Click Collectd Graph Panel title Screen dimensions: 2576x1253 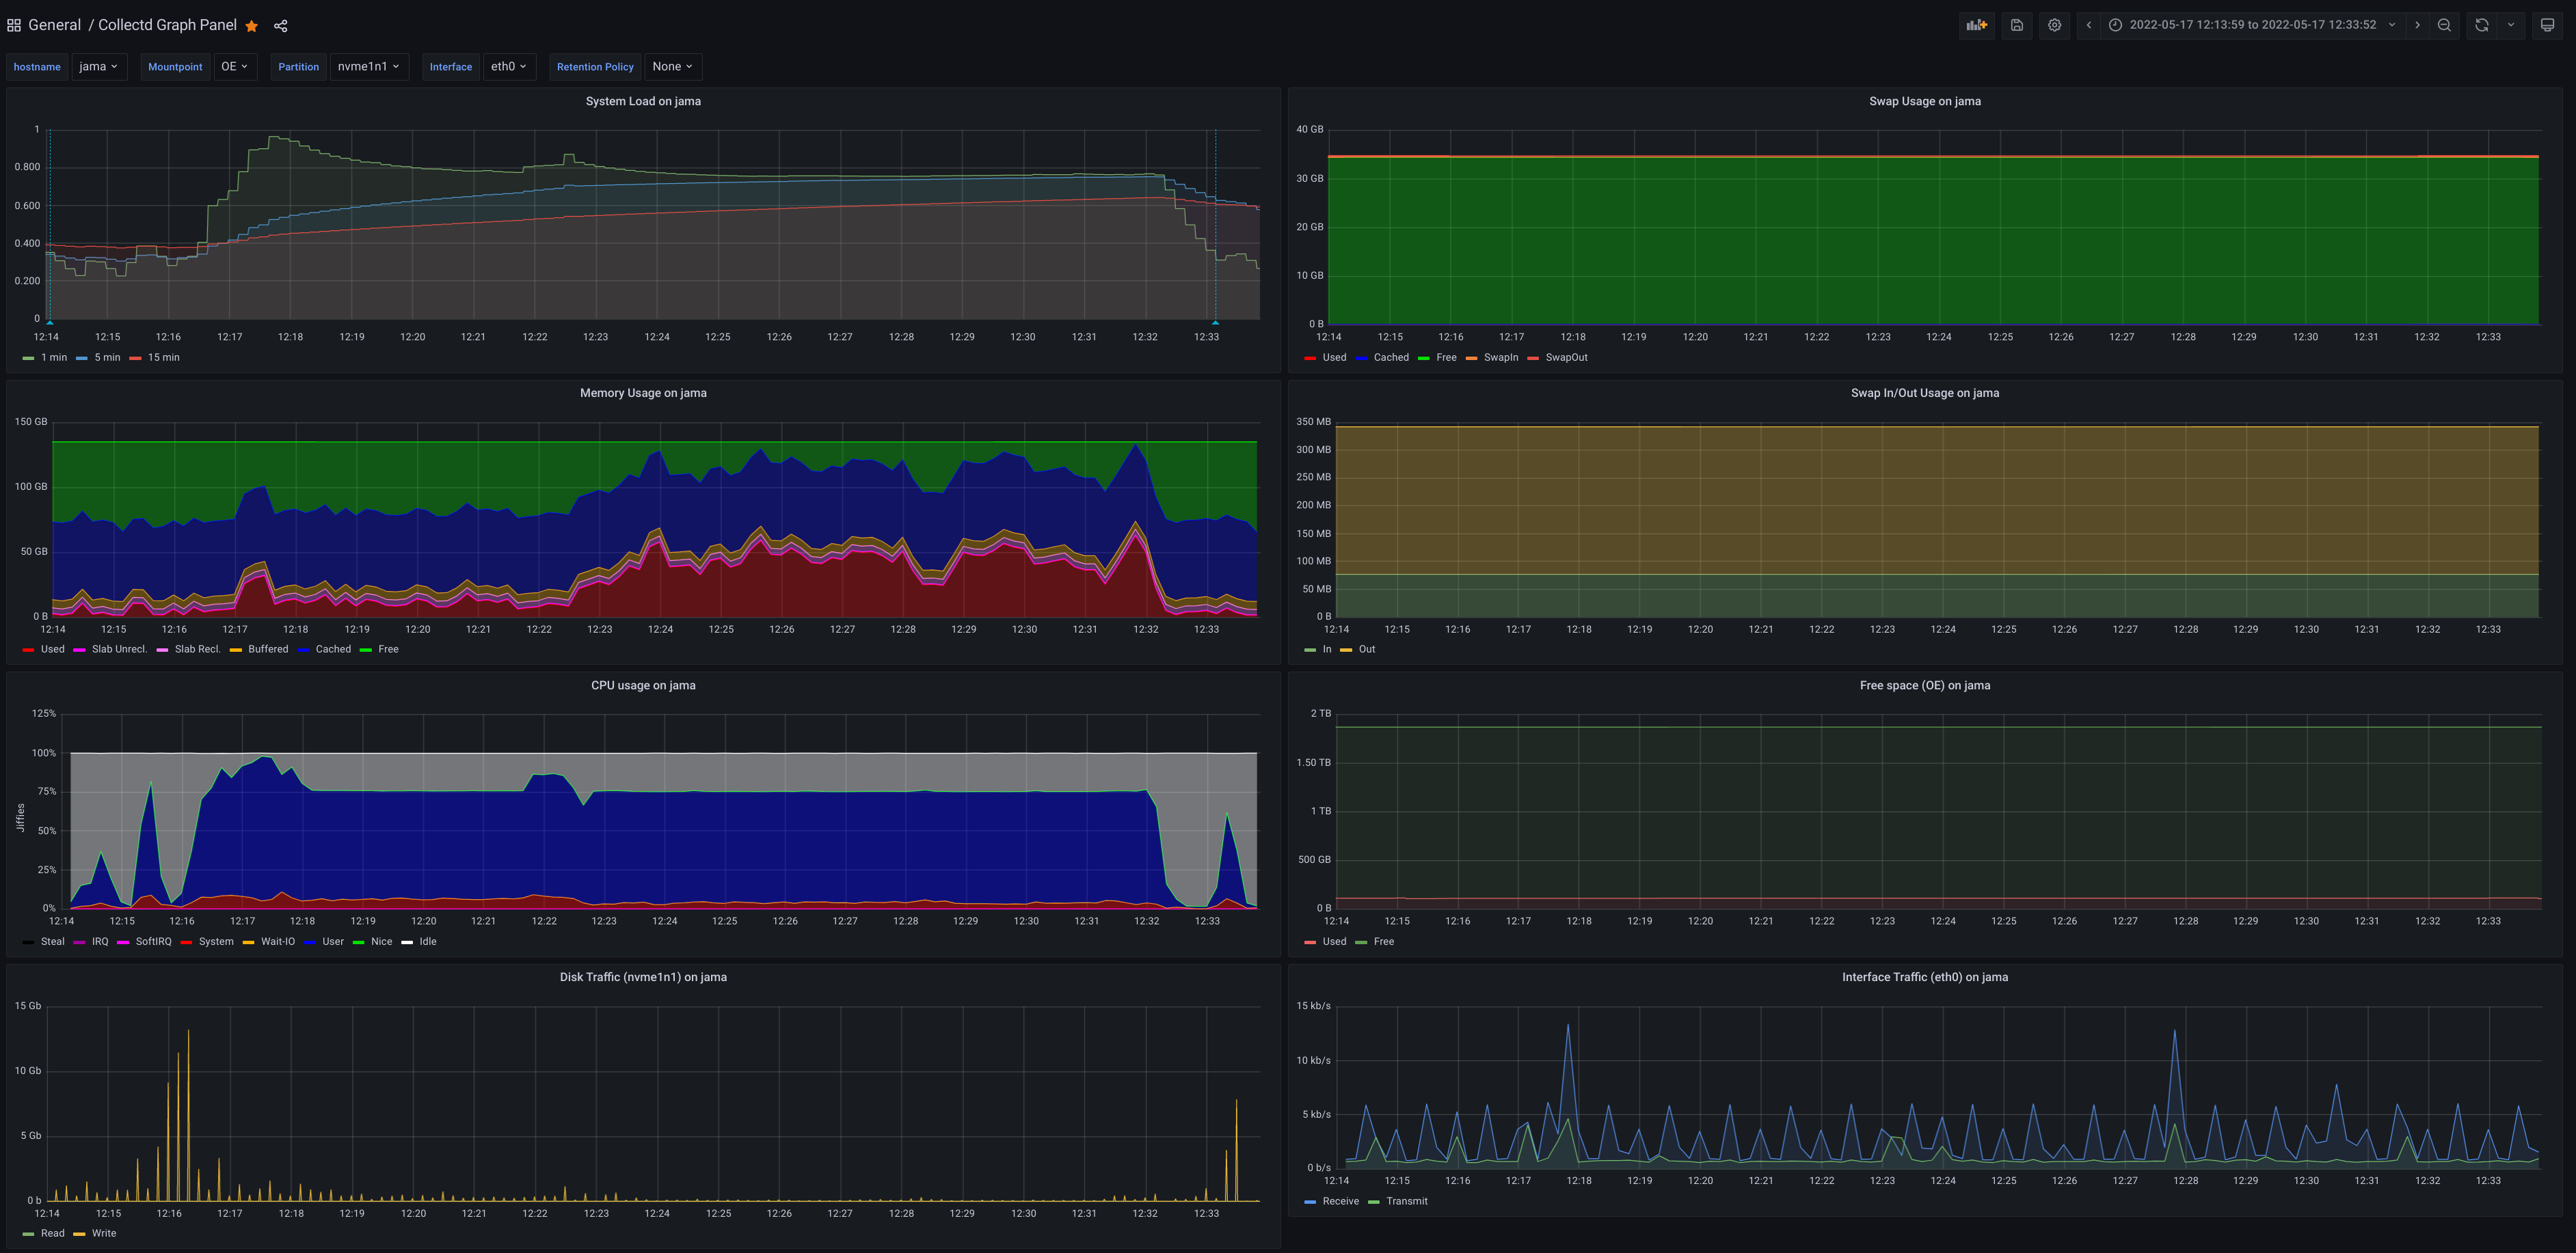(x=167, y=25)
